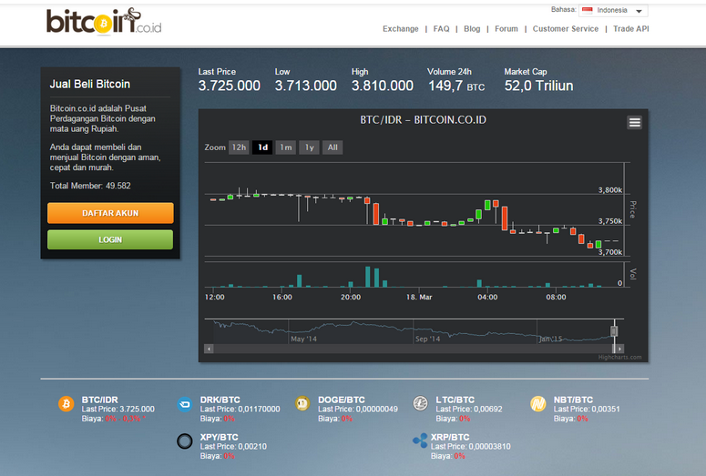Set chart zoom to 12h
This screenshot has height=476, width=706.
click(239, 147)
